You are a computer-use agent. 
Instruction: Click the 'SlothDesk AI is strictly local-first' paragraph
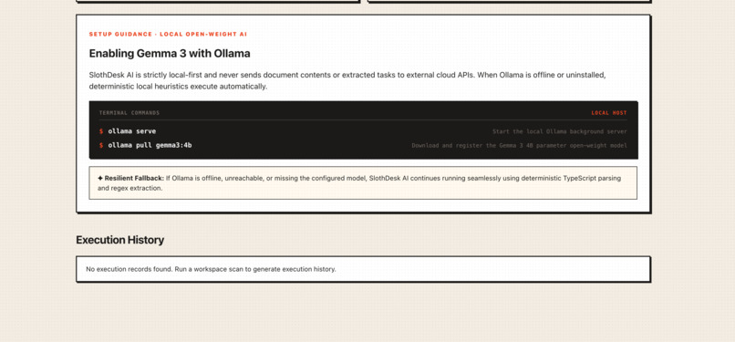pyautogui.click(x=347, y=80)
